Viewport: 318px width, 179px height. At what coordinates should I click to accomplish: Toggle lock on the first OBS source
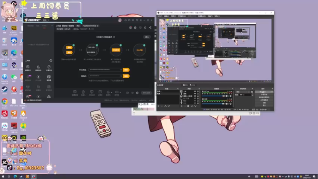(198, 91)
